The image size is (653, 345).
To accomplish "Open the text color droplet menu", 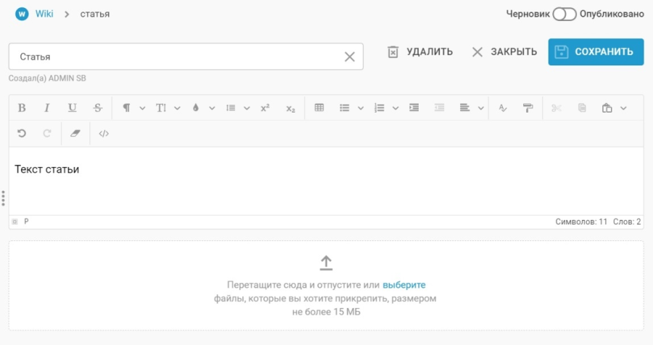I will (x=202, y=108).
